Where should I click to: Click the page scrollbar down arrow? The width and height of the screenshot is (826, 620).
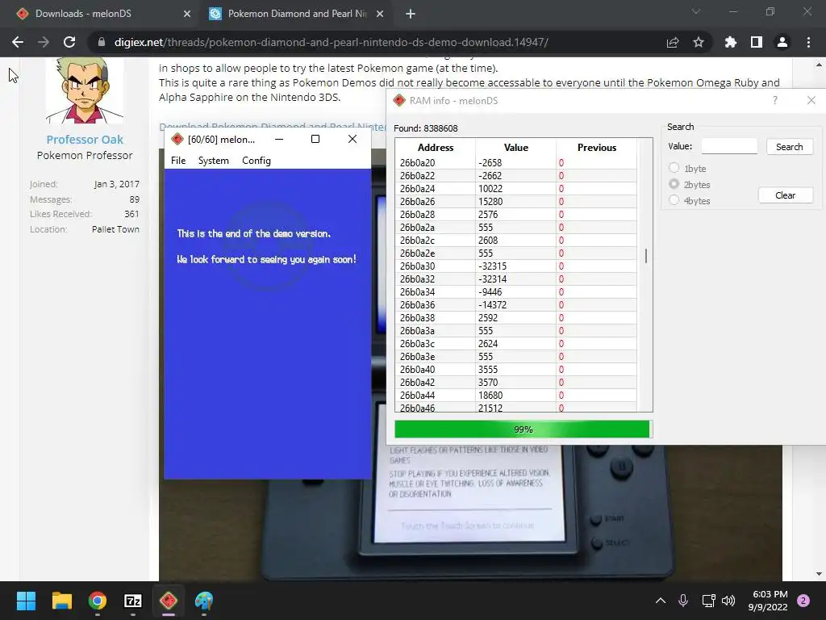pyautogui.click(x=819, y=574)
